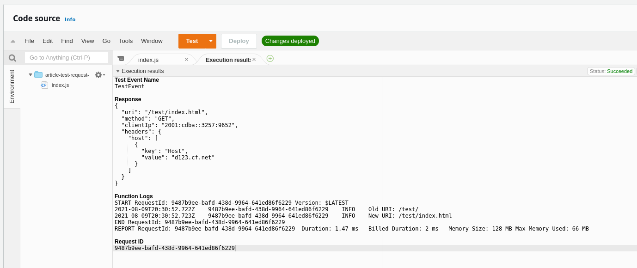Open the tab list icon left of index.js tab
Image resolution: width=637 pixels, height=268 pixels.
point(121,59)
